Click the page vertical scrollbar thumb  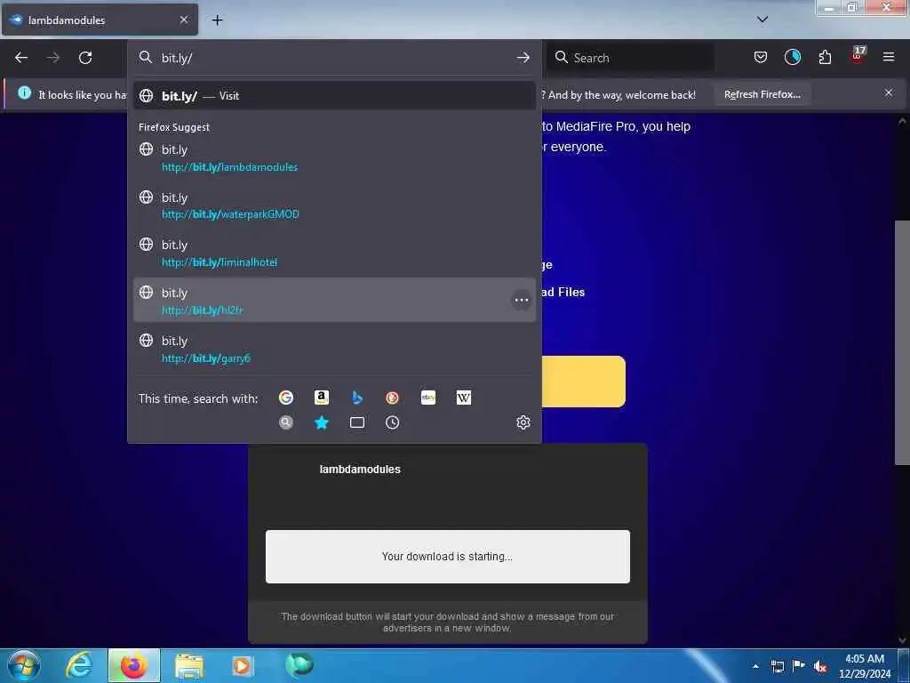coord(901,342)
